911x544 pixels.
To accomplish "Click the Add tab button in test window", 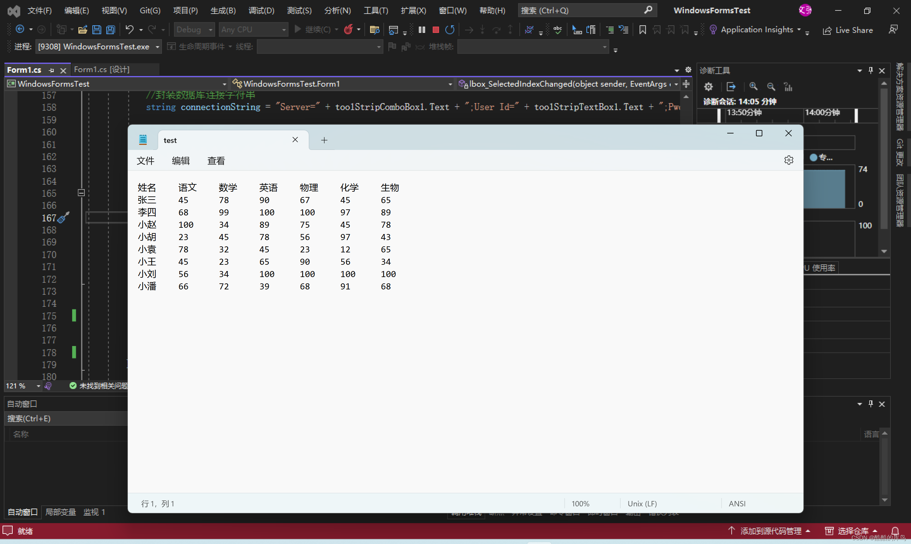I will click(x=325, y=140).
